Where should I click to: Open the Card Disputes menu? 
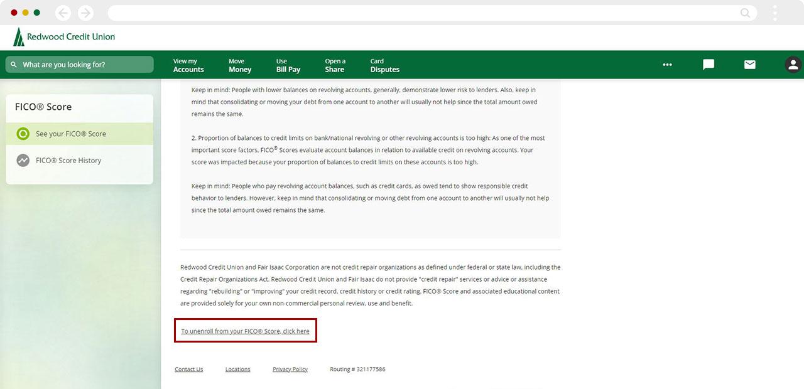coord(384,65)
